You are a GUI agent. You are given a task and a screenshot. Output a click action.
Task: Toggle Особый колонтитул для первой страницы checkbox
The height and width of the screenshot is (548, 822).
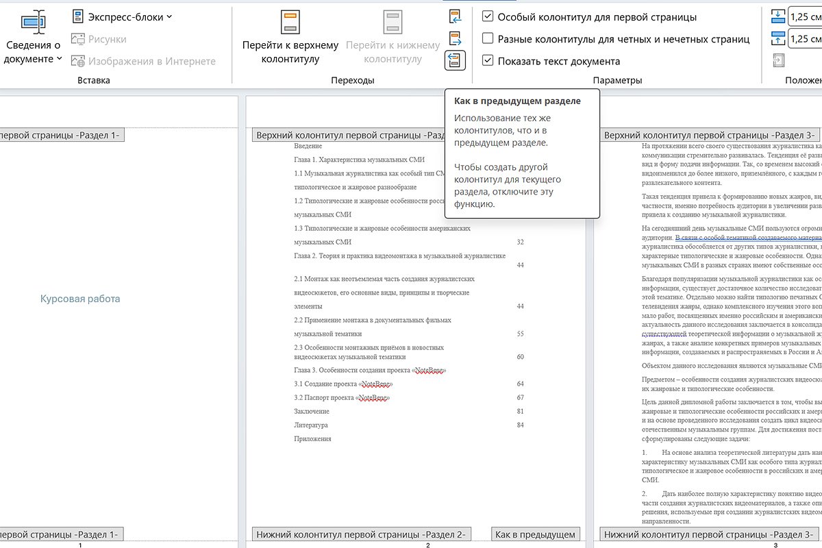(488, 17)
